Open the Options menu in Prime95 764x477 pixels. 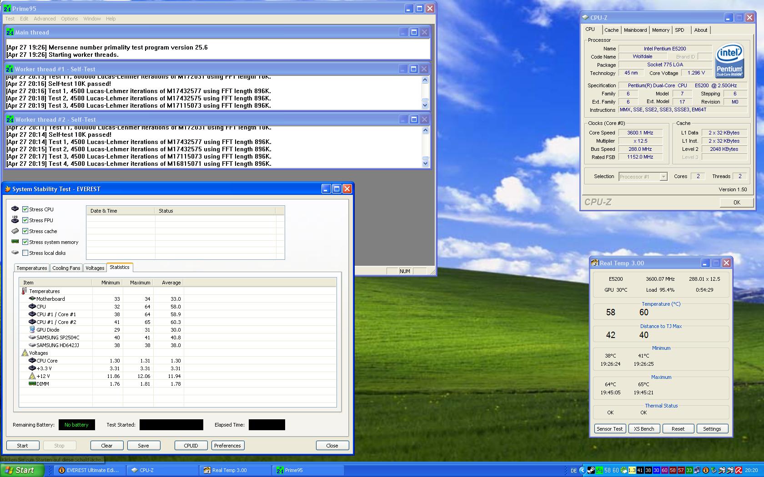(70, 19)
